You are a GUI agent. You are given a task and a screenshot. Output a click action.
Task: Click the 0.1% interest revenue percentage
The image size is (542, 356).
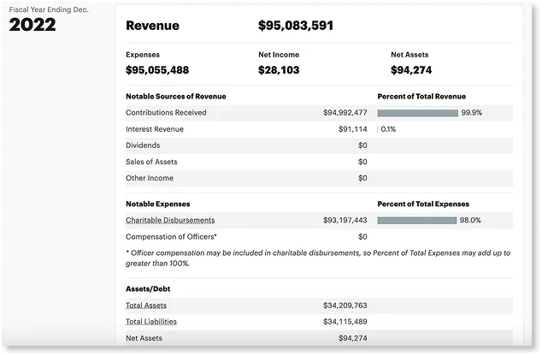[388, 129]
